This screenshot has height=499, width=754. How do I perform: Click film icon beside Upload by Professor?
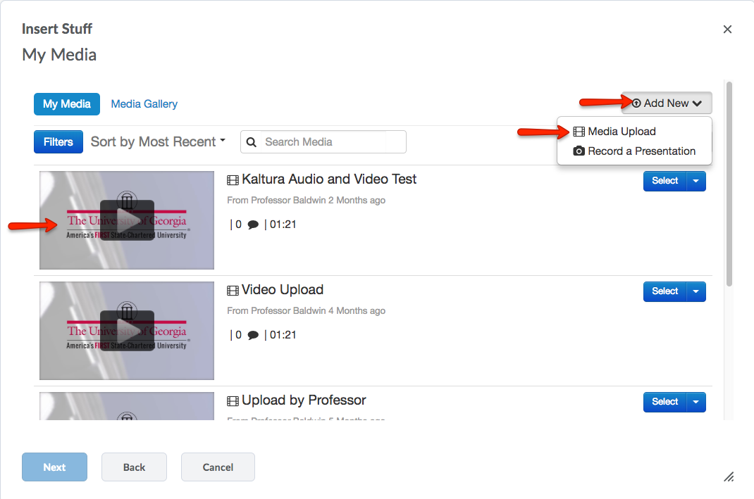(x=233, y=401)
